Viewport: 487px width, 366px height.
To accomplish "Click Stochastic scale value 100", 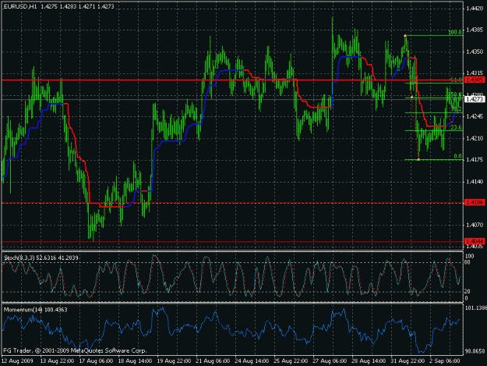I will click(x=470, y=256).
